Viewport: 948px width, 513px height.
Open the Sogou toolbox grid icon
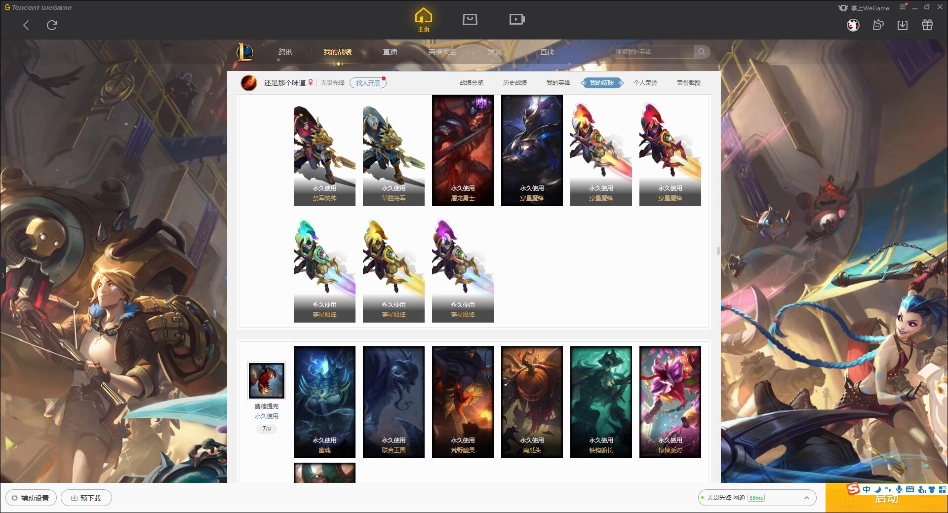[x=942, y=489]
